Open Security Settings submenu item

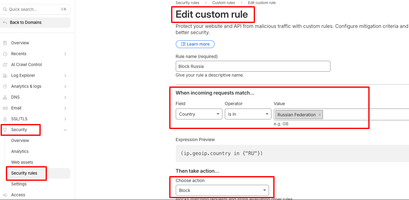pos(19,184)
